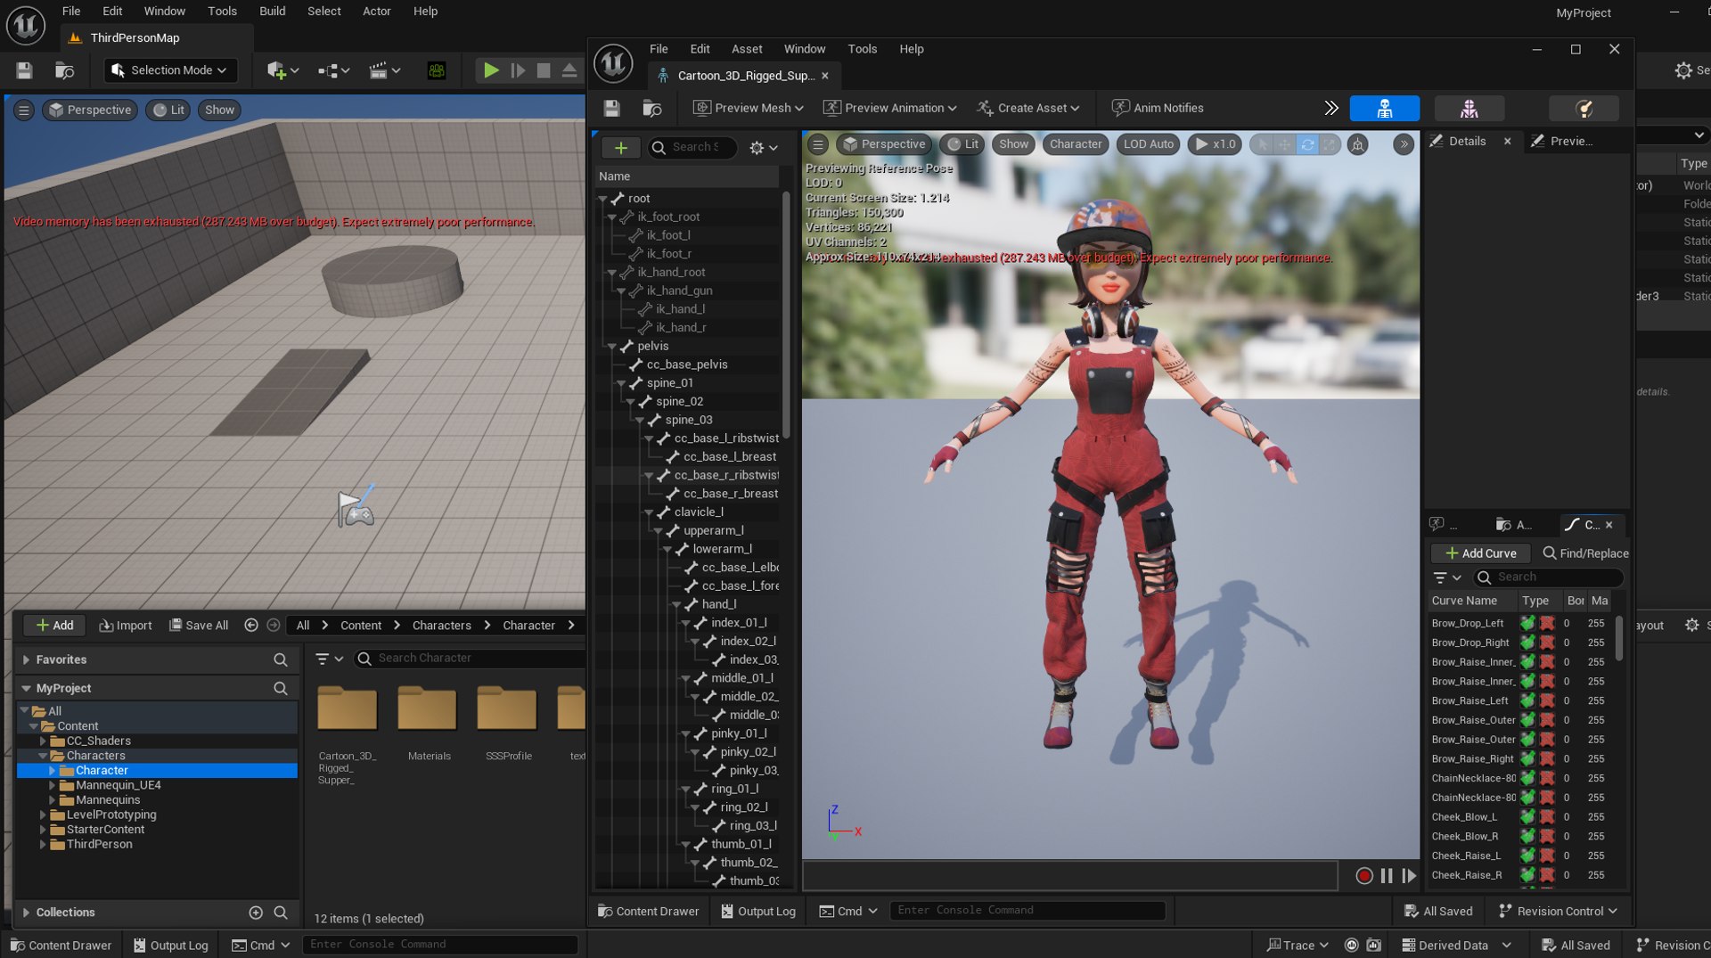
Task: Open the Add Actor quick menu
Action: tap(282, 70)
